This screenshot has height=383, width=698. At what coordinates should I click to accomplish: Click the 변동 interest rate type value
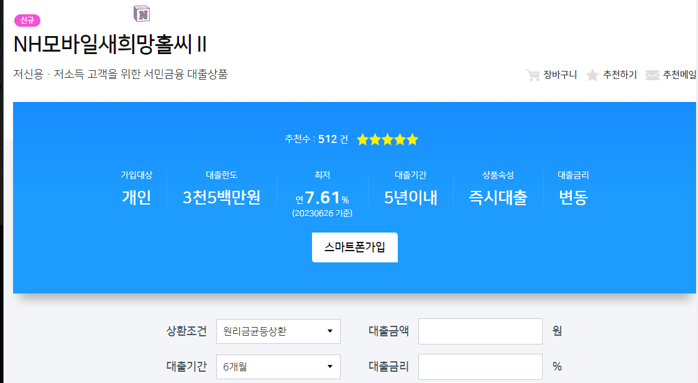[x=573, y=197]
